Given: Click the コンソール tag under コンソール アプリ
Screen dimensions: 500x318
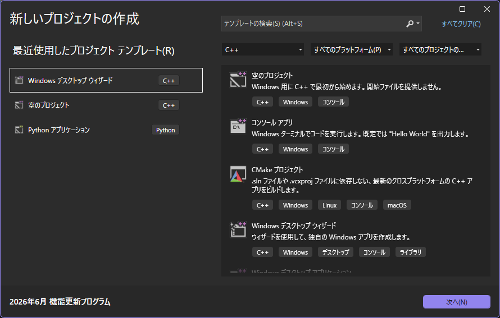Looking at the screenshot, I should coord(333,149).
